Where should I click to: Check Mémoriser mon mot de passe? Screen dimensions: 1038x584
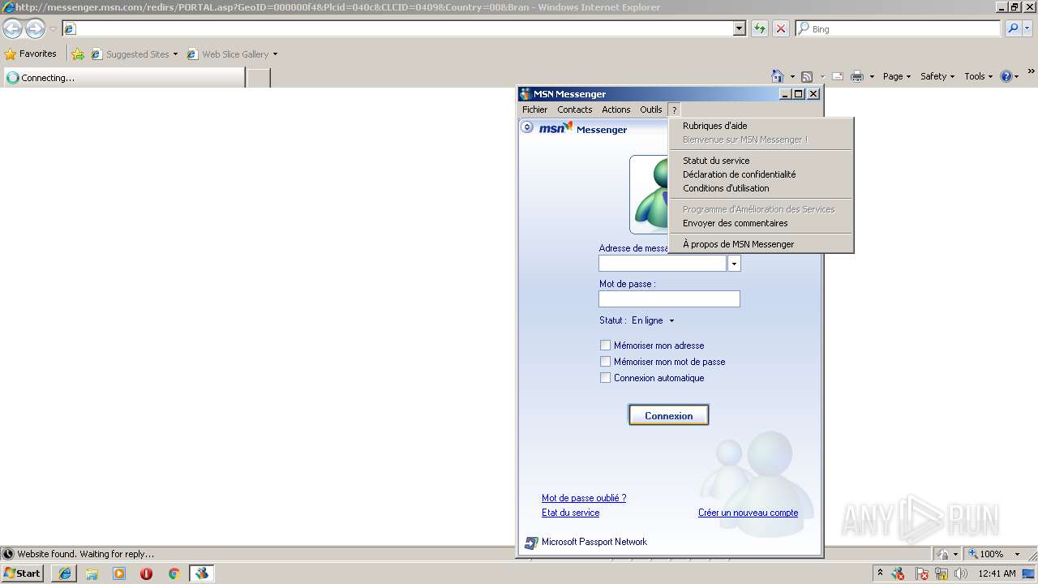pyautogui.click(x=605, y=362)
